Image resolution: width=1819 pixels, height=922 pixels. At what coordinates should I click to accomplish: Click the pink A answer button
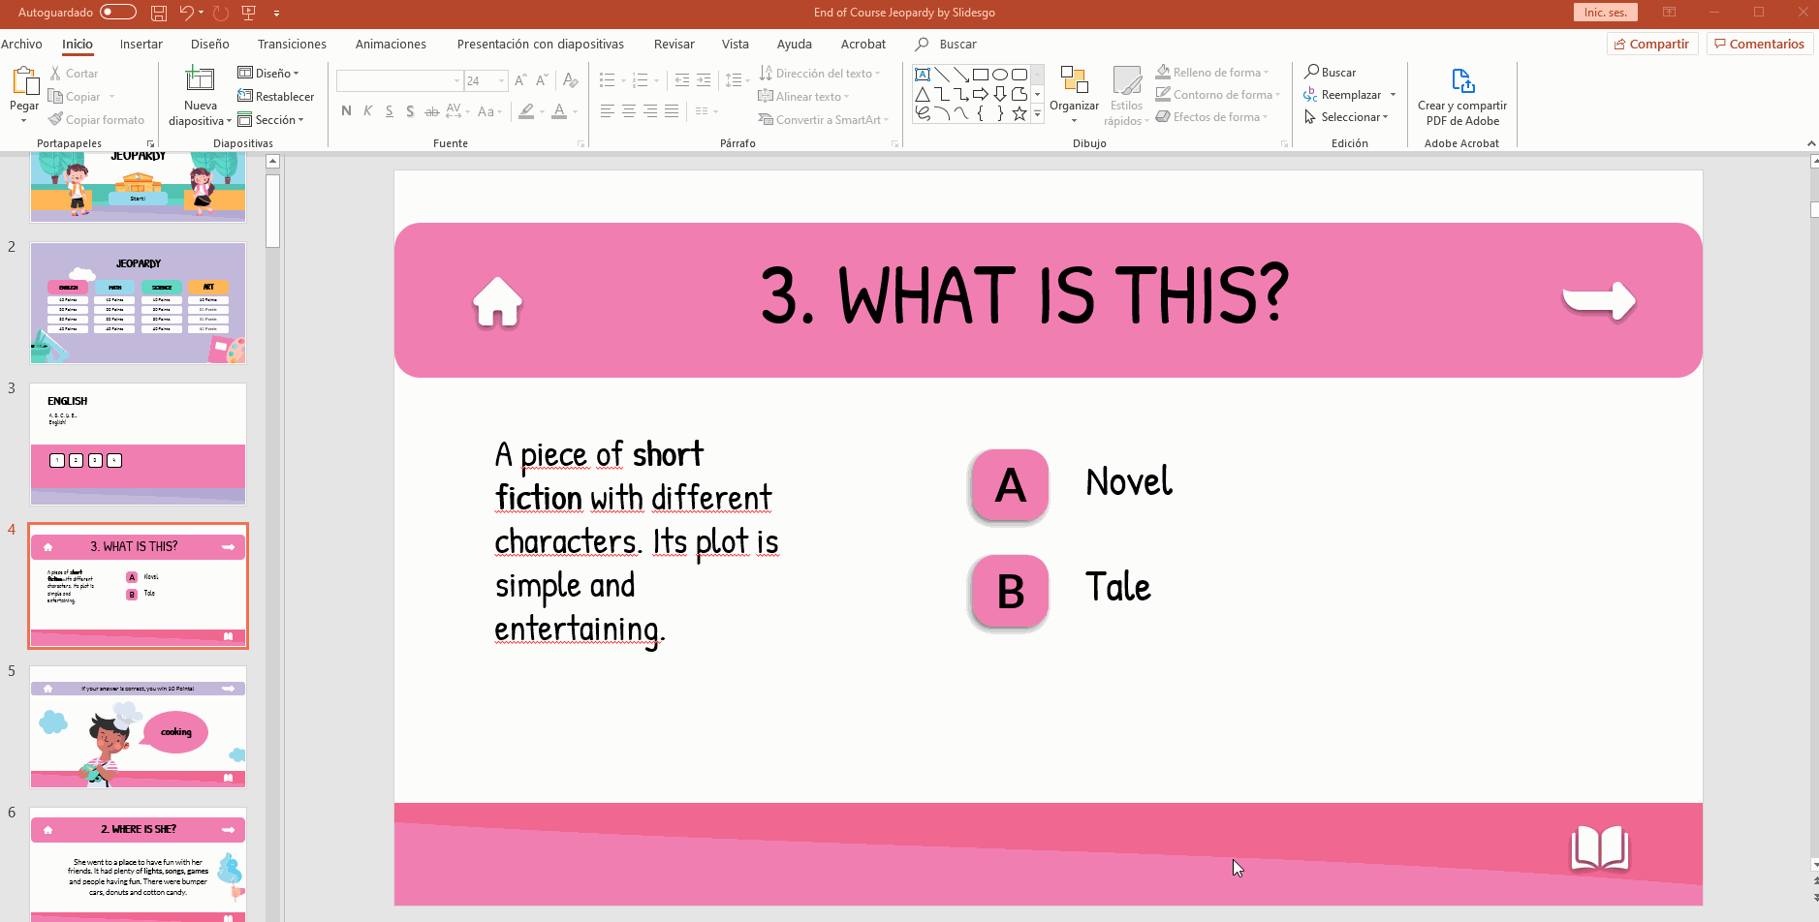pos(1010,485)
